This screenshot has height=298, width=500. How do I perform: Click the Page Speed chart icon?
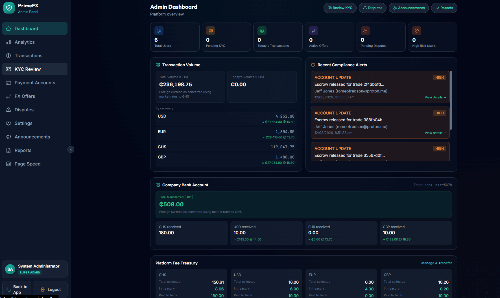point(8,164)
